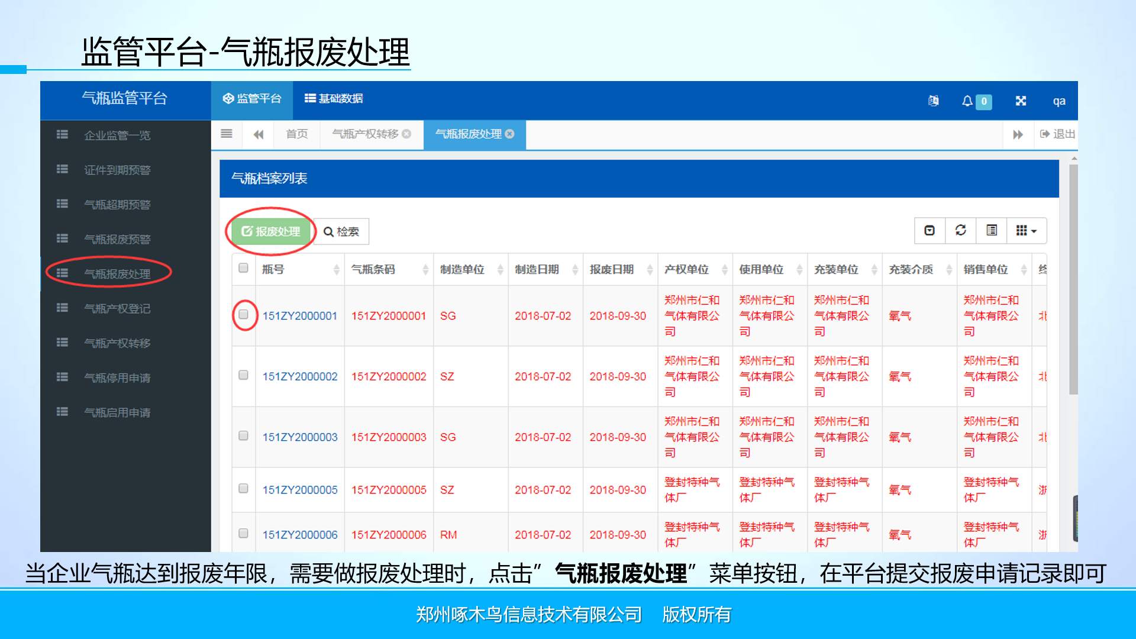The image size is (1136, 639).
Task: Close the 气瓶报废处理 tab
Action: 510,134
